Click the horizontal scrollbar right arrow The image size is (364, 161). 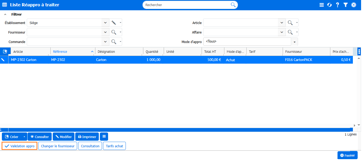355,125
